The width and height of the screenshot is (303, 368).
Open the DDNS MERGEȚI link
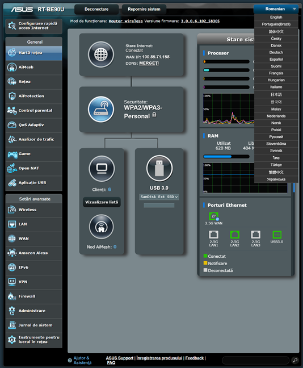coord(149,63)
